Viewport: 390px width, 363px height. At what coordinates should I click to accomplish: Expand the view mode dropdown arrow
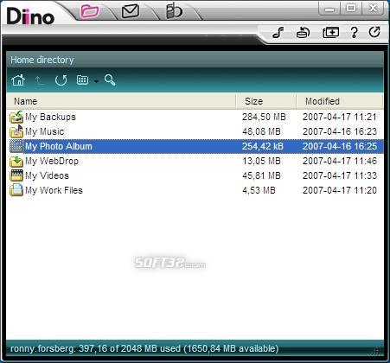(96, 81)
